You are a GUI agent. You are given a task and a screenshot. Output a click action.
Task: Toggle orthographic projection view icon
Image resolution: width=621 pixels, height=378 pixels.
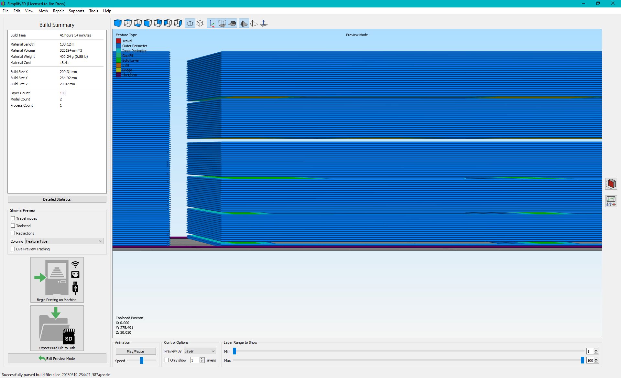pos(200,23)
